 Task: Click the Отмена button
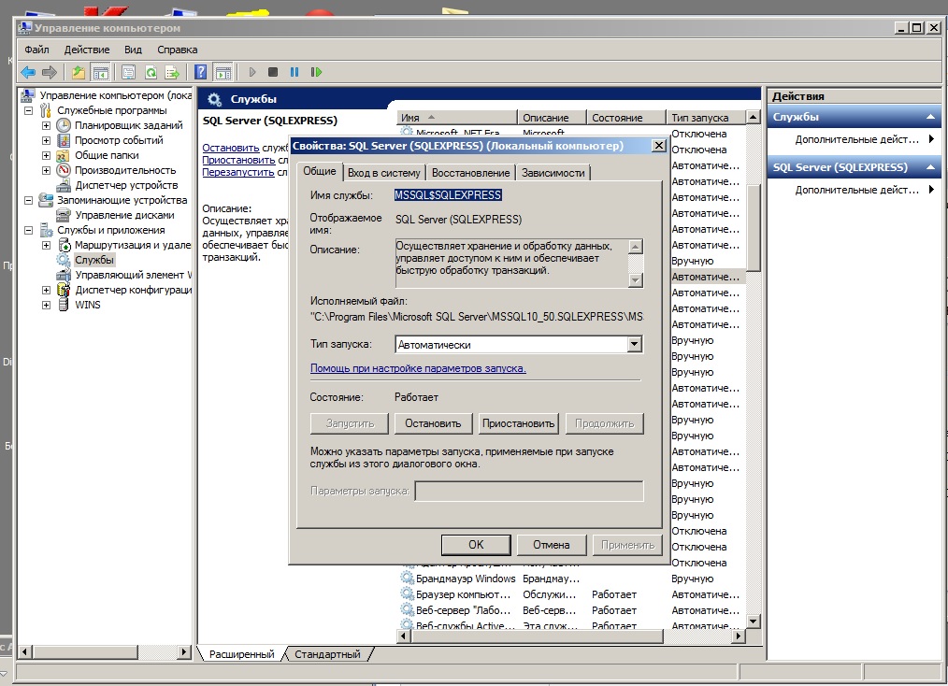click(552, 545)
